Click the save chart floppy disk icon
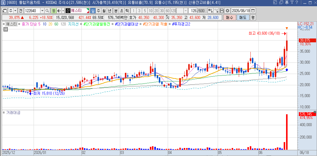317x156 pixels. pos(222,11)
